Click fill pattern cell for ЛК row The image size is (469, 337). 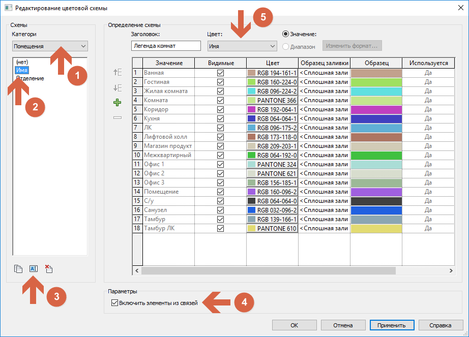(324, 128)
